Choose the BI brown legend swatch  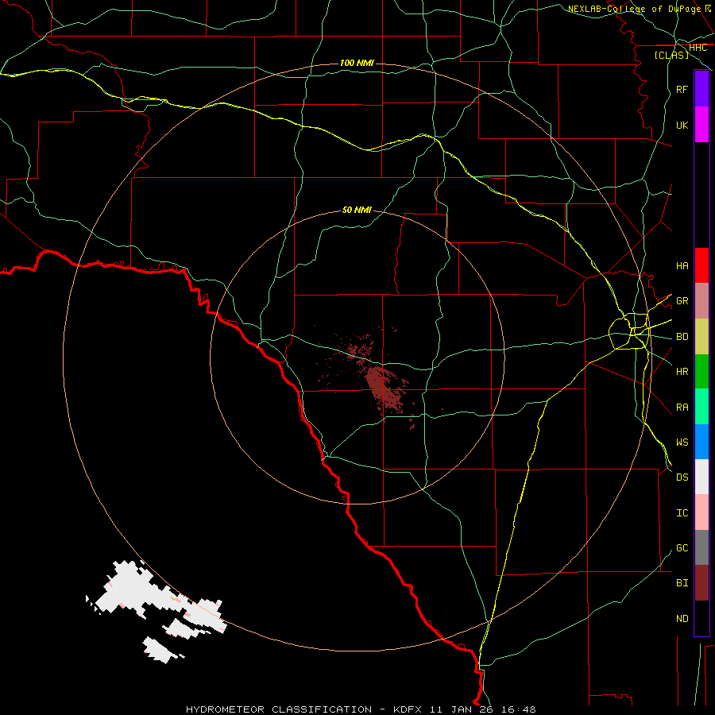(701, 583)
